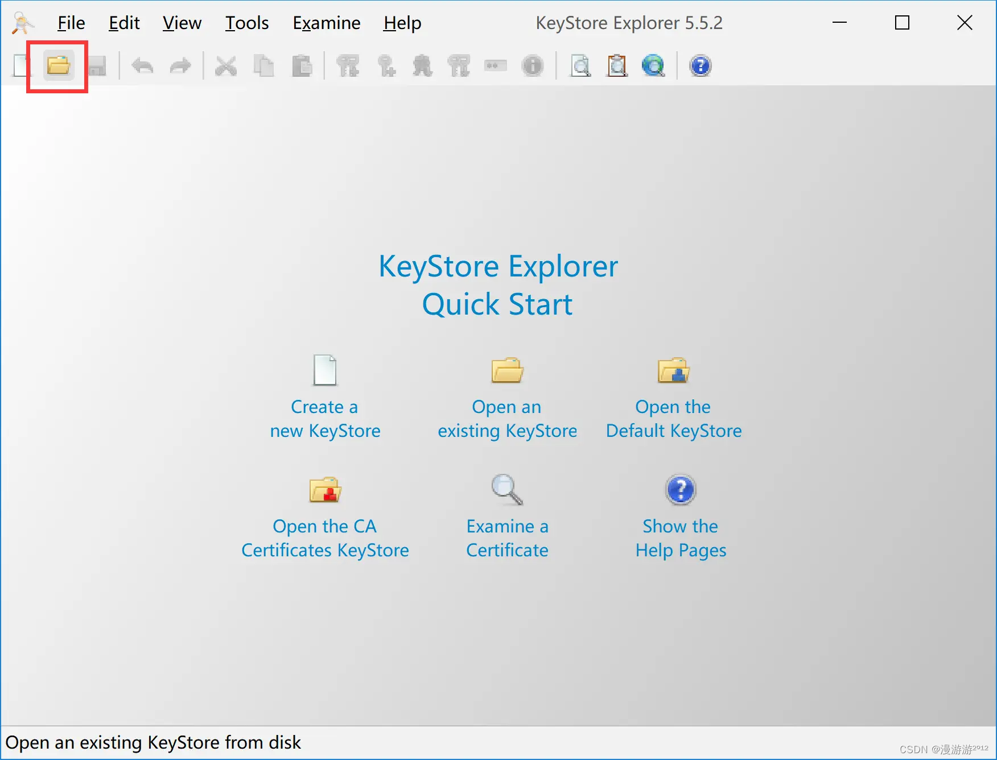The height and width of the screenshot is (760, 997).
Task: Click the Redo arrow in the toolbar
Action: point(180,66)
